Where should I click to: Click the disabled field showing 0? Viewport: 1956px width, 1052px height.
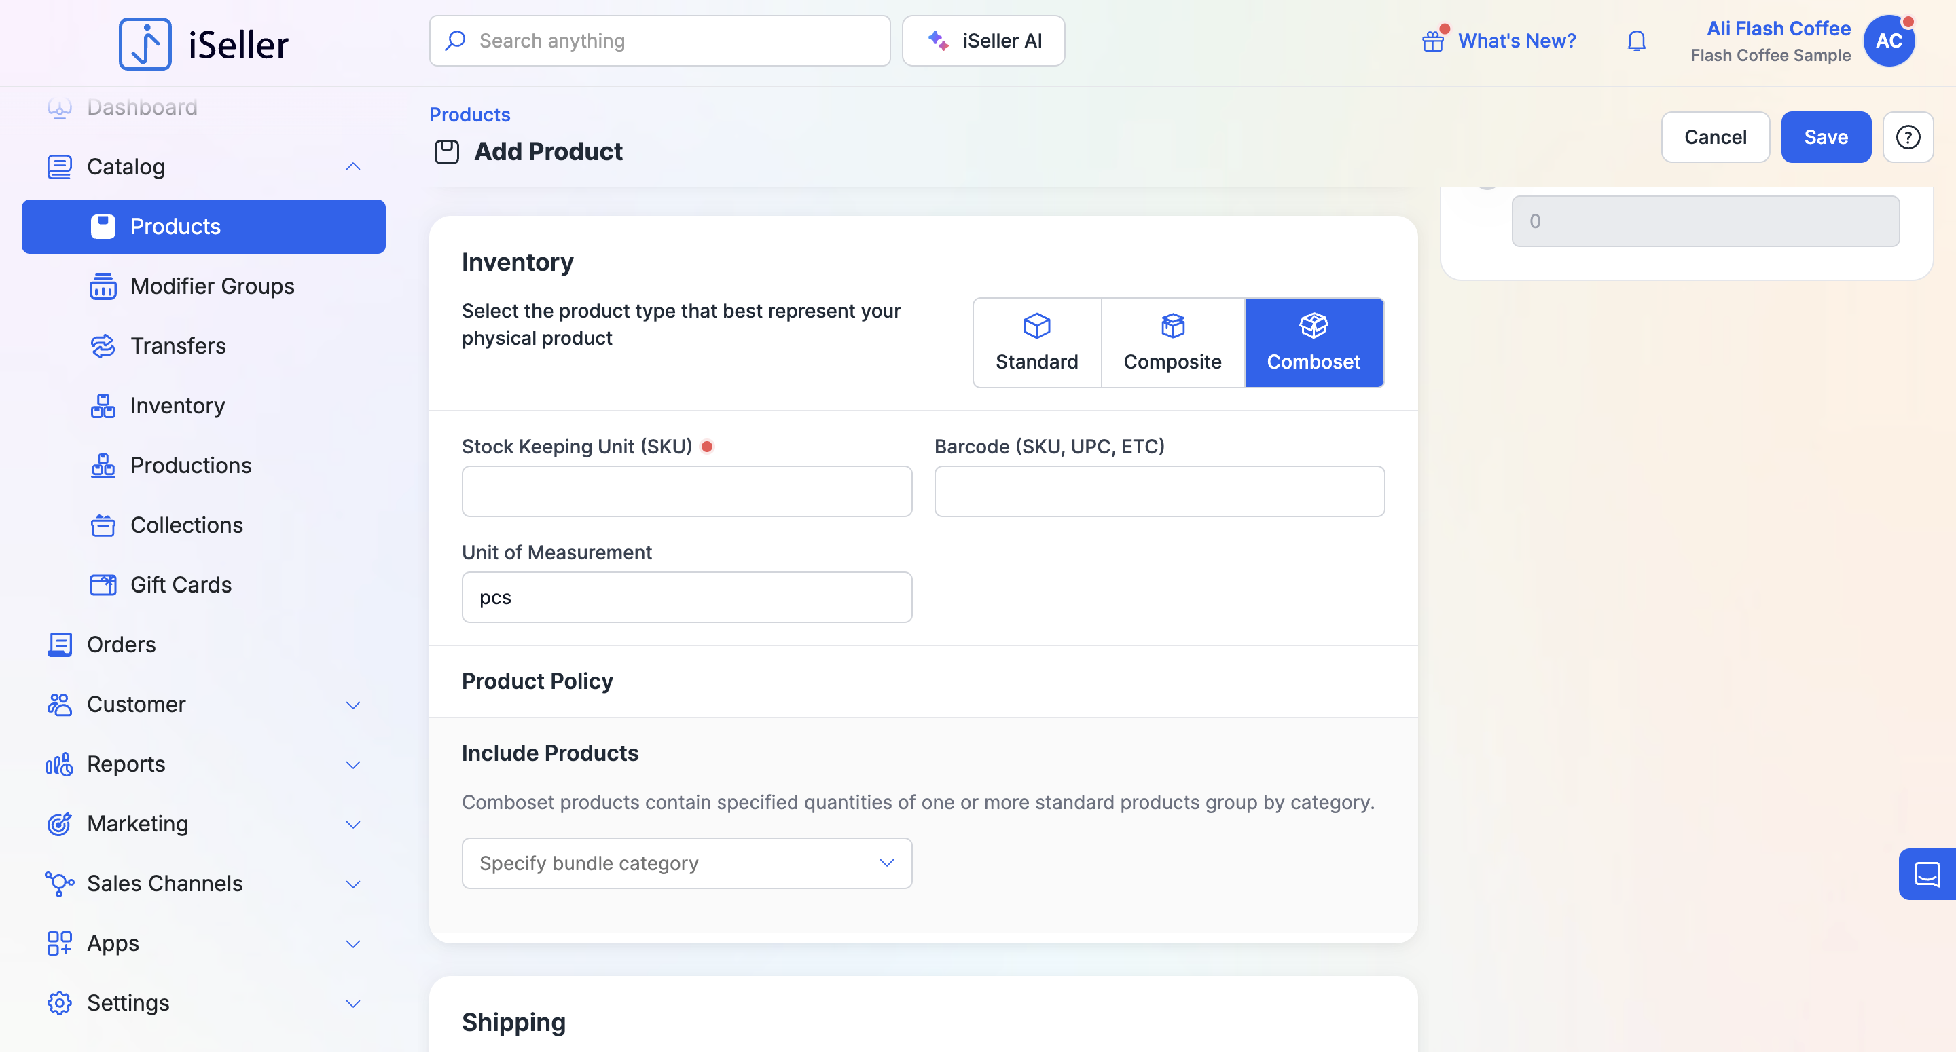tap(1705, 221)
